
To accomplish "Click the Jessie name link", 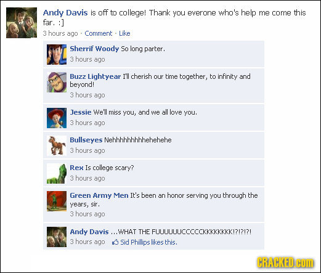I will (81, 112).
